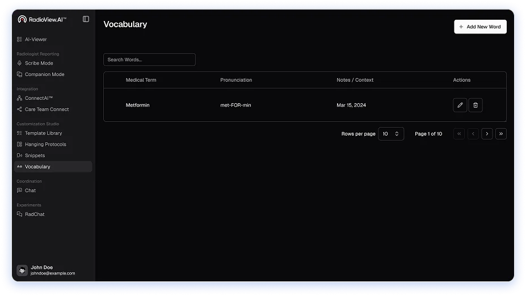Go to the next page arrow
The height and width of the screenshot is (296, 526).
[x=487, y=134]
